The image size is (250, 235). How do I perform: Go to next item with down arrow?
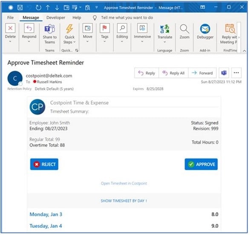point(57,7)
